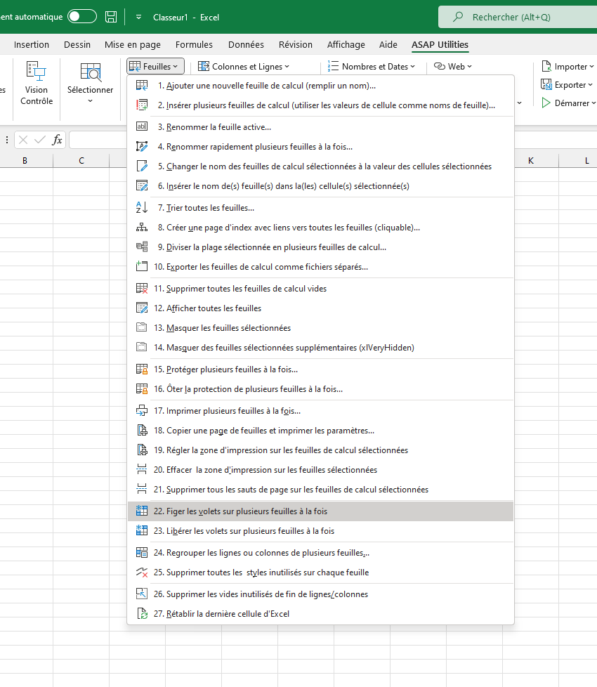Choose Renommer rapidement plusieurs feuilles à la fois
This screenshot has width=597, height=687.
tap(320, 147)
